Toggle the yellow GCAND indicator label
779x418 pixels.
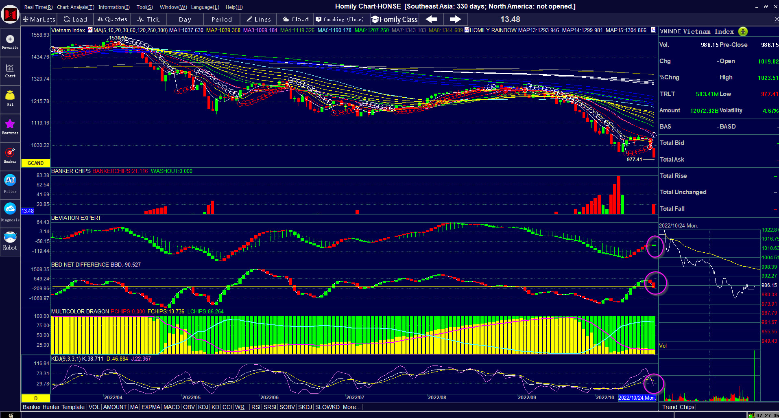tap(35, 163)
